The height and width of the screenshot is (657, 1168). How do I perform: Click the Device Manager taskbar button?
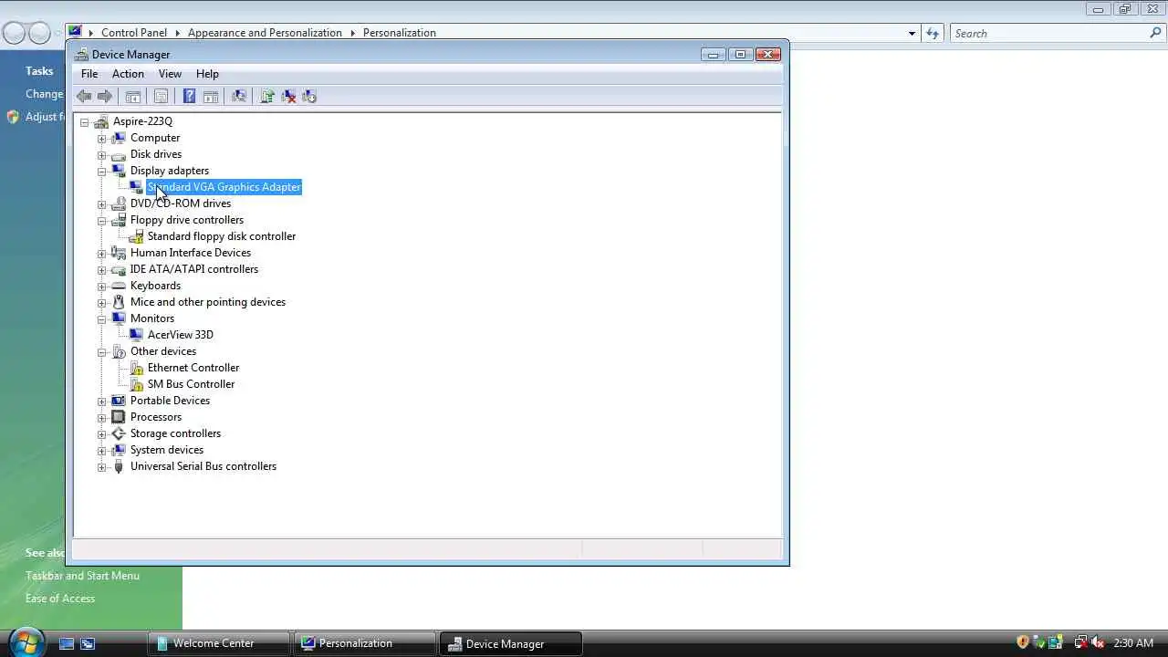(x=511, y=643)
